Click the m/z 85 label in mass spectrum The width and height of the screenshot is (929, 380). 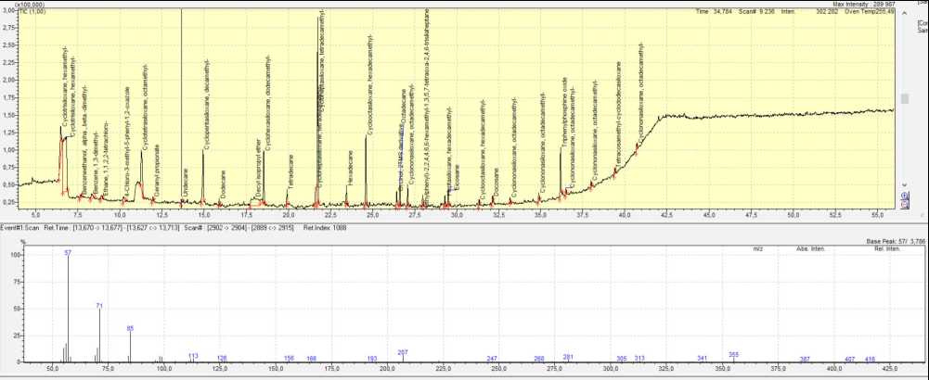coord(130,328)
